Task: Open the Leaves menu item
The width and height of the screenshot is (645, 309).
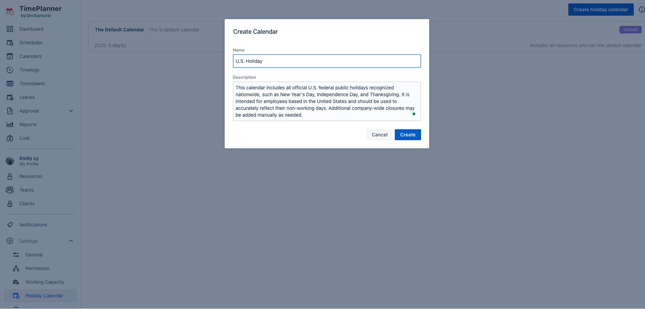Action: click(x=27, y=97)
